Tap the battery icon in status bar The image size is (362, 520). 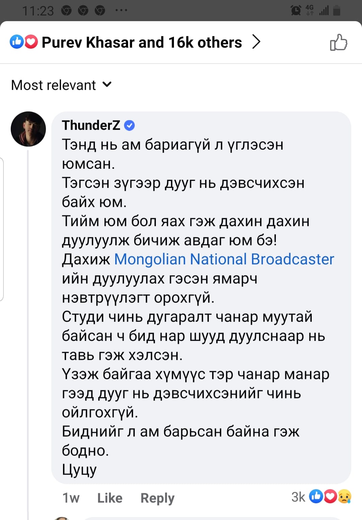click(x=337, y=11)
